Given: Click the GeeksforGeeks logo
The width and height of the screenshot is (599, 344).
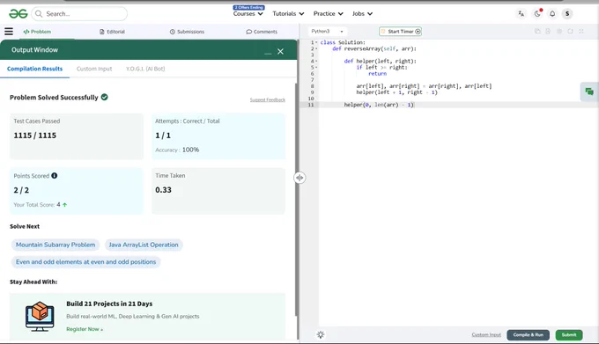Looking at the screenshot, I should pos(18,14).
